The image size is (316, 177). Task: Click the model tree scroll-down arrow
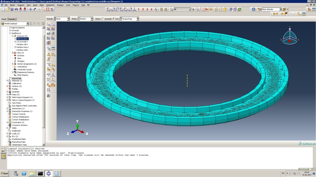43,144
